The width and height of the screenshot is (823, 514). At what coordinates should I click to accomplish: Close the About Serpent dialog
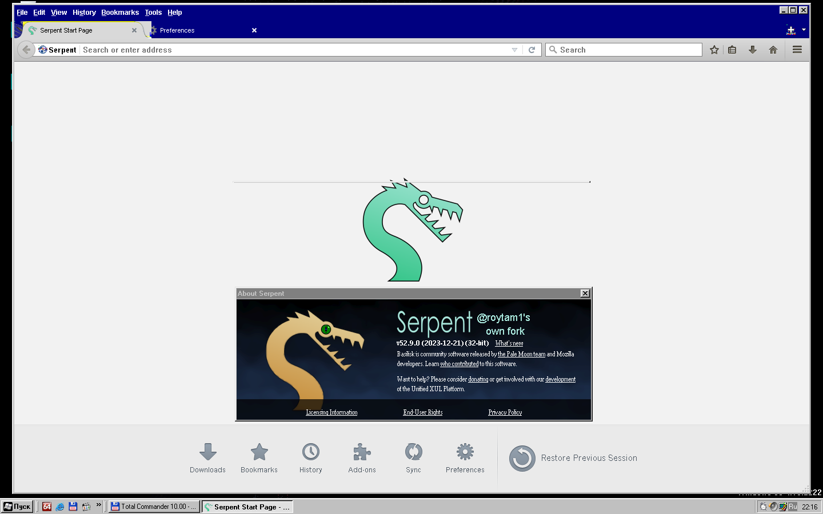[x=585, y=293]
